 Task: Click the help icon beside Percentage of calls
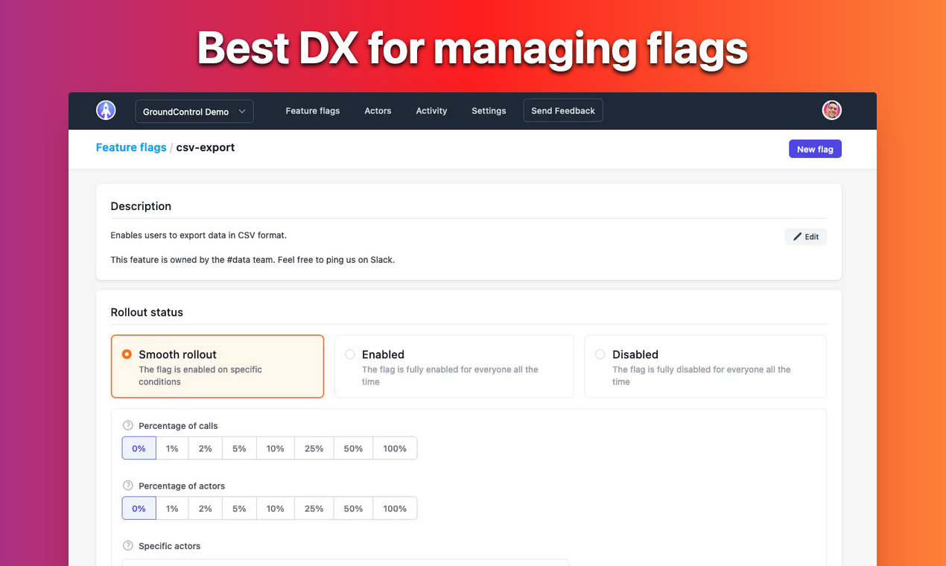coord(127,426)
